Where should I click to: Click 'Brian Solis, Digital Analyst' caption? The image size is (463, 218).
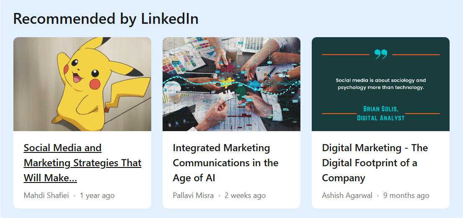tap(380, 113)
